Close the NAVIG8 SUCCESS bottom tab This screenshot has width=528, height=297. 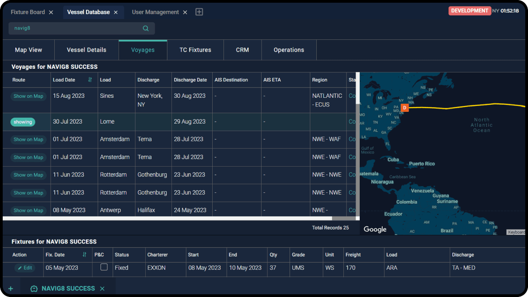point(102,288)
